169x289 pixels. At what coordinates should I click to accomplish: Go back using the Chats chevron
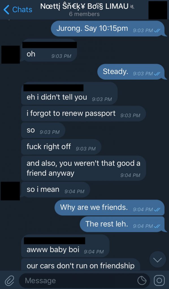[x=18, y=10]
